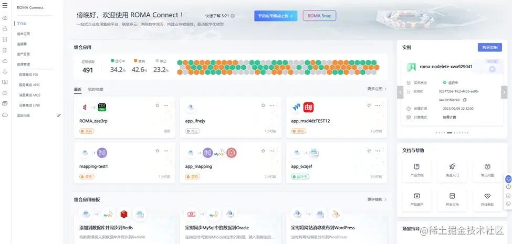Star the mapping-test1 app card
This screenshot has height=244, width=512.
pyautogui.click(x=157, y=151)
